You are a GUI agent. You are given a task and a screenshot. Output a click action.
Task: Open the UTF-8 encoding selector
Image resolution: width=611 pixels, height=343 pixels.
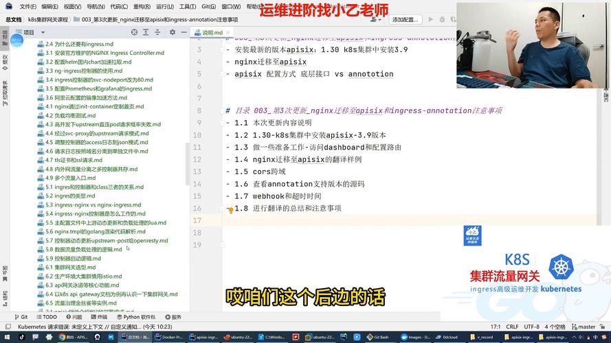pos(531,327)
